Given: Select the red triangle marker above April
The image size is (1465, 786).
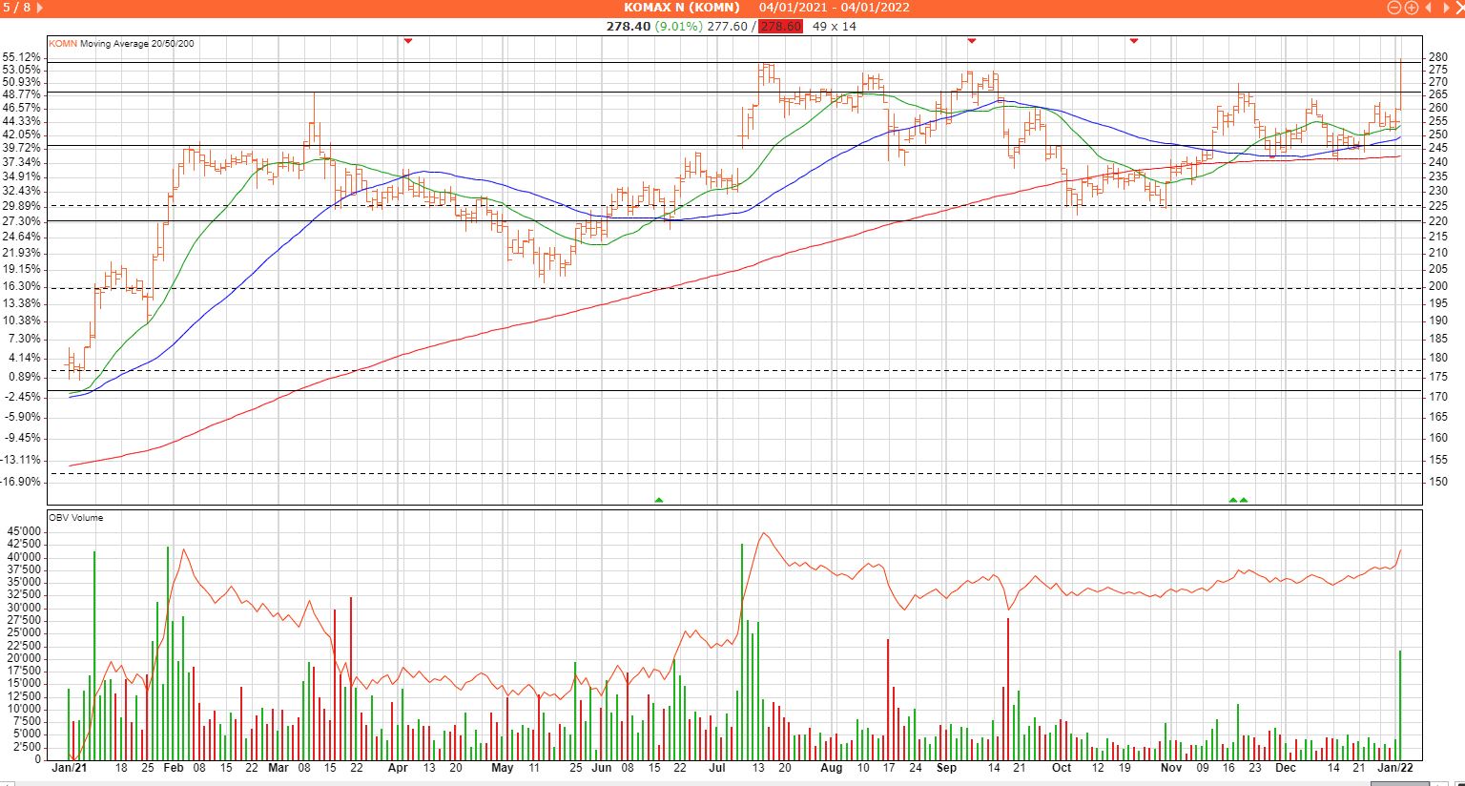Looking at the screenshot, I should coord(408,41).
